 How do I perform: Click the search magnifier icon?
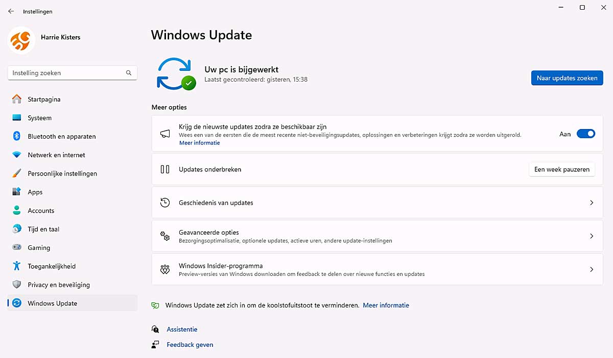click(x=129, y=73)
